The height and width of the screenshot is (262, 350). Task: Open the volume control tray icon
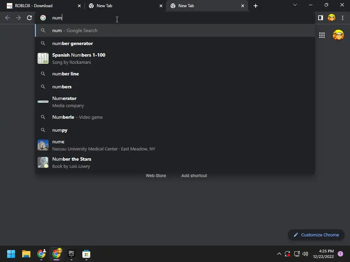tap(305, 254)
